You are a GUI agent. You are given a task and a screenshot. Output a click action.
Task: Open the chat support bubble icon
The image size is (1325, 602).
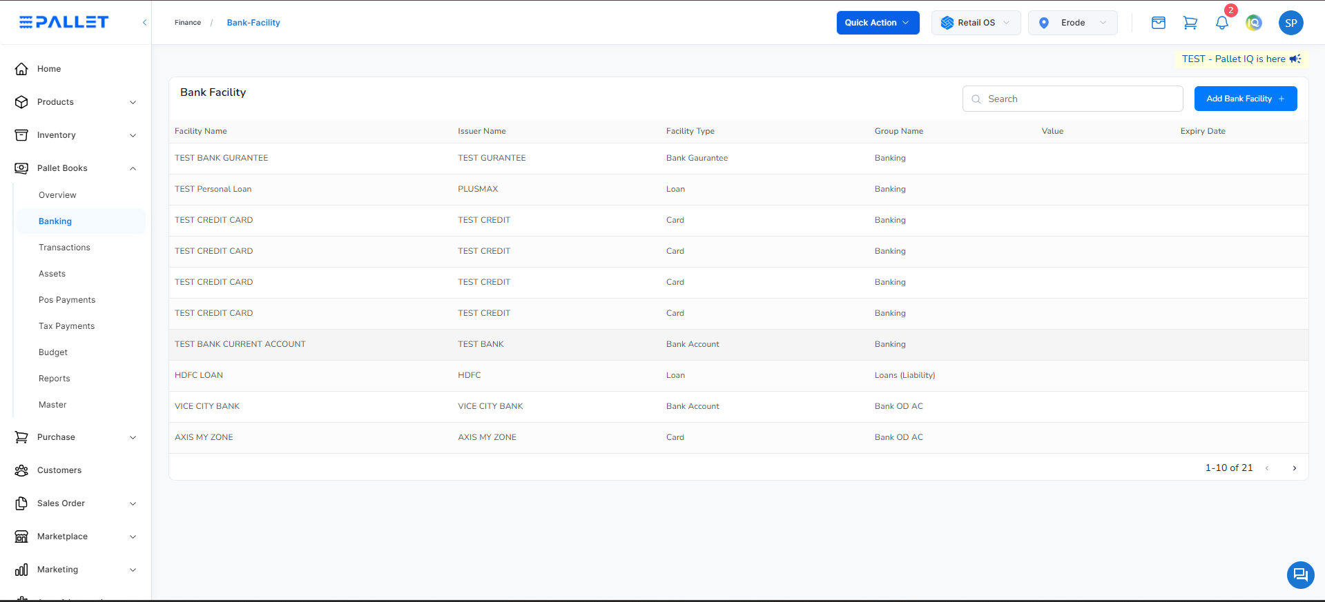[x=1300, y=574]
